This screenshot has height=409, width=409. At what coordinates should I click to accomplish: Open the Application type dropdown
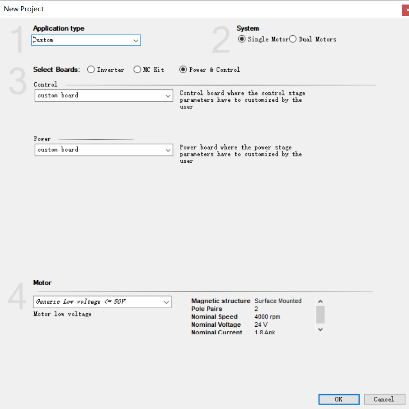tap(86, 40)
